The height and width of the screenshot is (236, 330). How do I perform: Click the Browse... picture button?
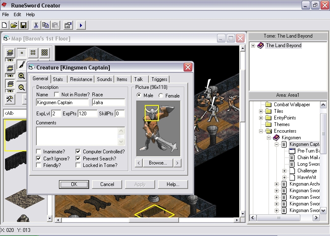tap(158, 163)
